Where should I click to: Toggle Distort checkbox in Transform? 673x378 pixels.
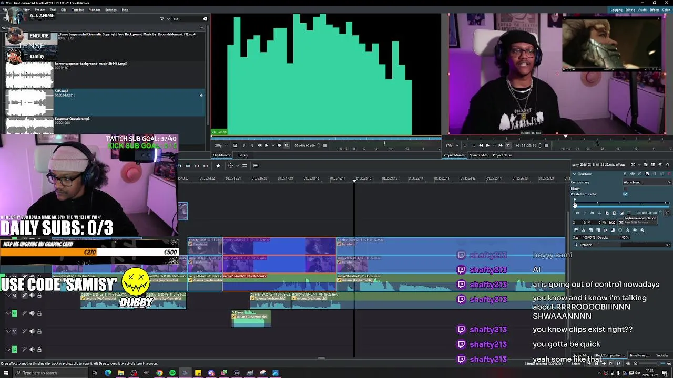(625, 189)
